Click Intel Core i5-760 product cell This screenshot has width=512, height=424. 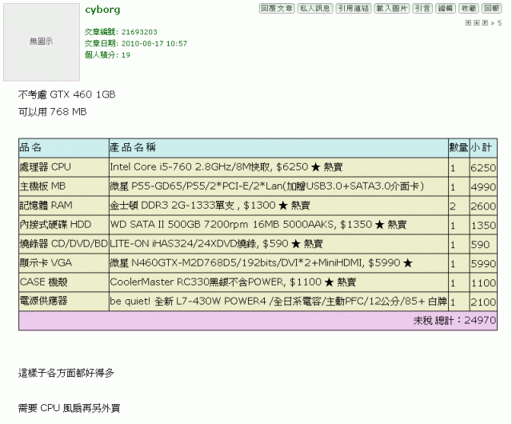pyautogui.click(x=278, y=167)
